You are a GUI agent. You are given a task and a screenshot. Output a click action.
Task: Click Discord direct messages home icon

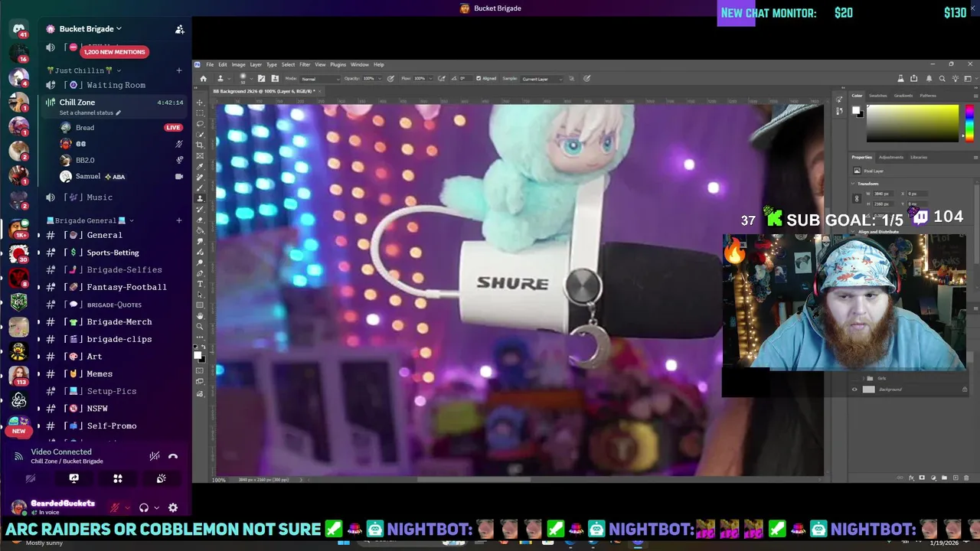pos(19,31)
